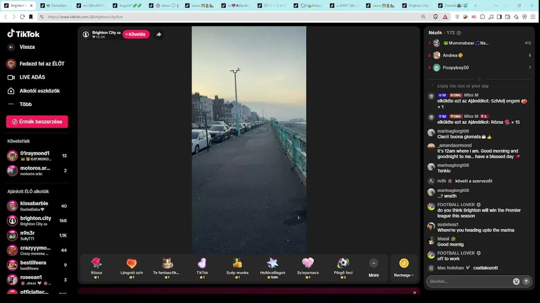Send Pörgő foci football gift
540x303 pixels.
(343, 268)
